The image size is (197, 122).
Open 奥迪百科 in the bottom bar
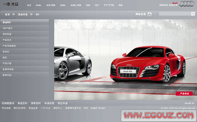point(22,103)
